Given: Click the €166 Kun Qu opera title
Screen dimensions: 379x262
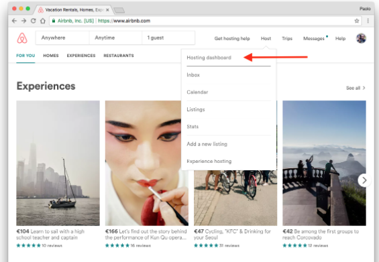Looking at the screenshot, I should coord(146,235).
